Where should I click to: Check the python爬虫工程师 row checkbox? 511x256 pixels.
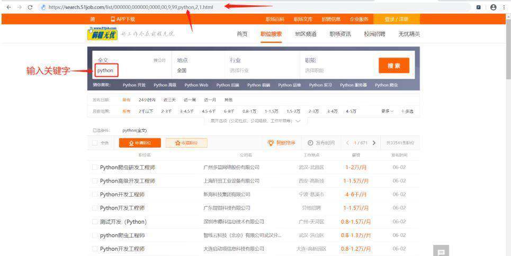[x=95, y=235]
